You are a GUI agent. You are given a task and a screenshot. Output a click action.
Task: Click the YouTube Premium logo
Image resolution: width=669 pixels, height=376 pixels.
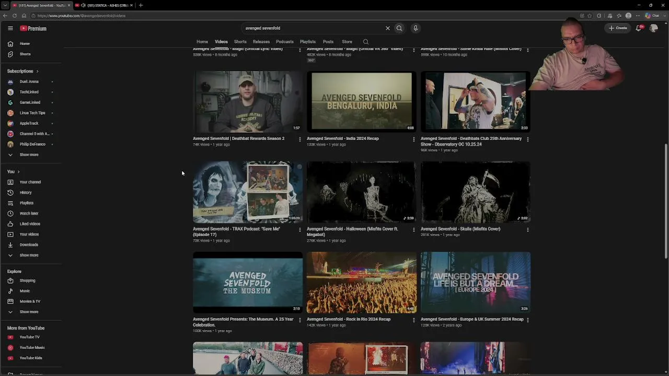(33, 28)
